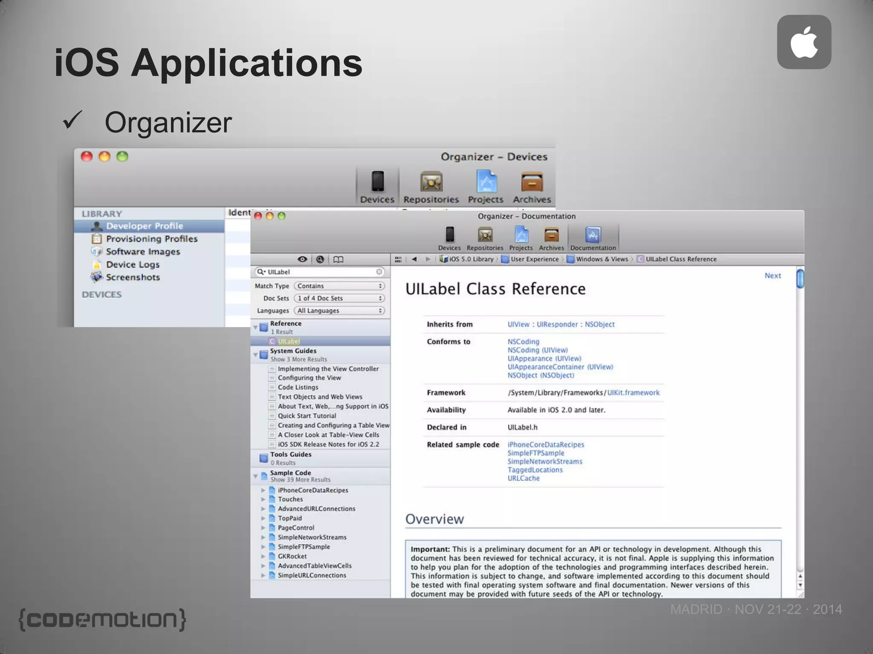The width and height of the screenshot is (873, 654).
Task: Open iOS SDK Release Notes for iOS 2.2
Action: 328,445
